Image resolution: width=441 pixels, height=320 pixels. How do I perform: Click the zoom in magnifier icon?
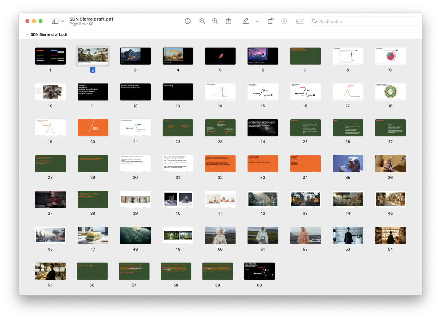(x=215, y=21)
